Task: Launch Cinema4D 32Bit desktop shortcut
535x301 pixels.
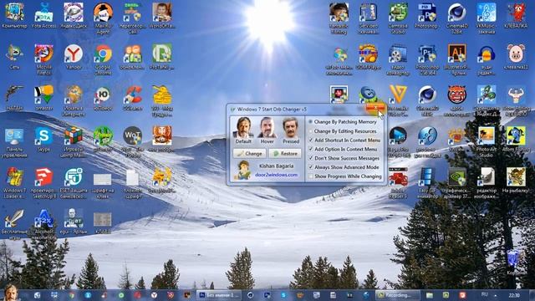Action: pyautogui.click(x=457, y=18)
